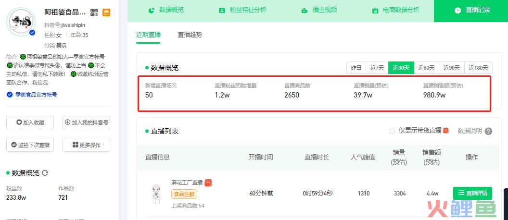Filter the overview by 昨日
This screenshot has width=508, height=220.
(356, 68)
